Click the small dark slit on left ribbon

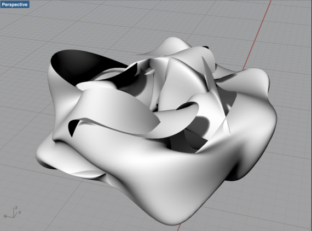click(73, 127)
